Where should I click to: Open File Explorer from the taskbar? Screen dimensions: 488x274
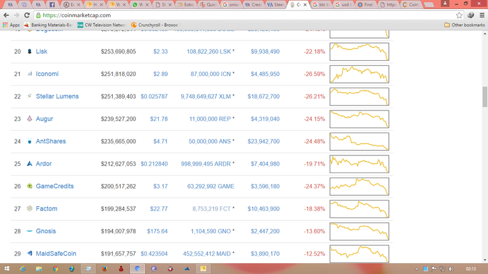tap(39, 269)
